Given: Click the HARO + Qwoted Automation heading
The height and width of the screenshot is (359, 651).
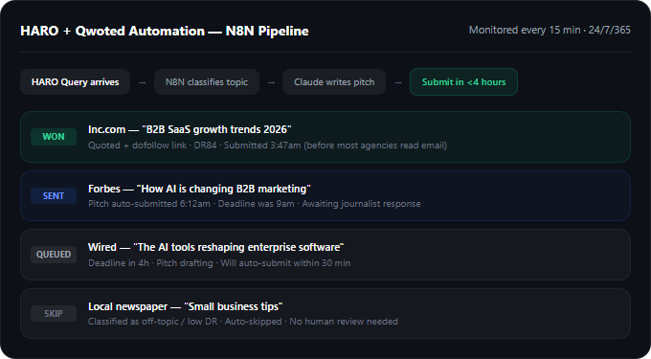Looking at the screenshot, I should tap(165, 32).
